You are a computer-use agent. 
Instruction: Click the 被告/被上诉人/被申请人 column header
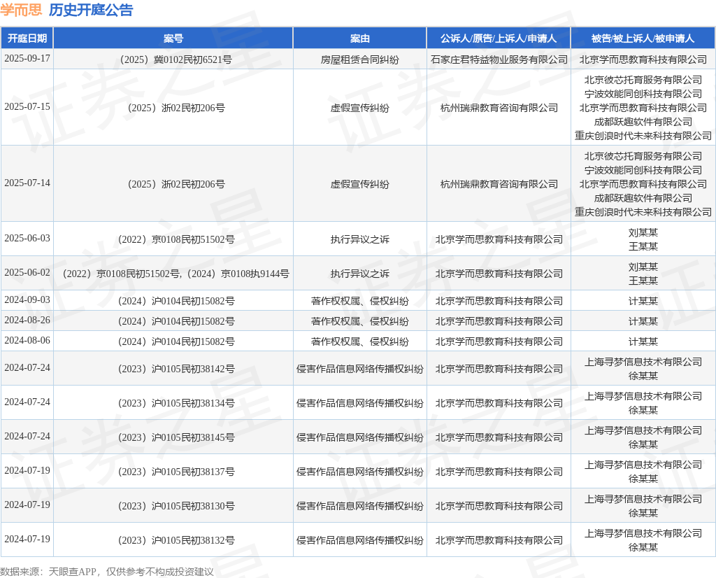coord(643,38)
